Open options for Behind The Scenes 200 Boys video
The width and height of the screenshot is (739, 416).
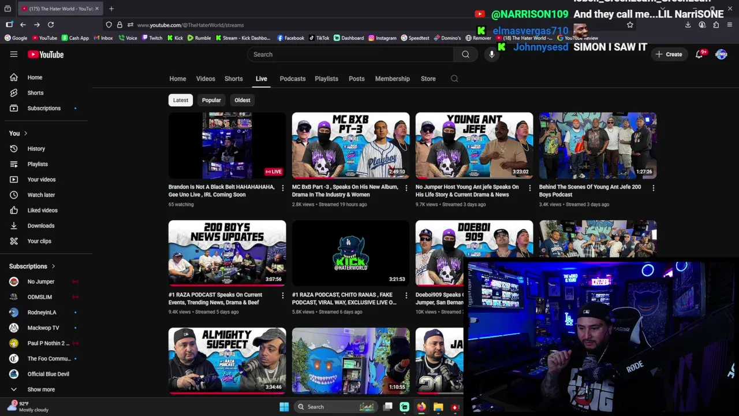(653, 188)
